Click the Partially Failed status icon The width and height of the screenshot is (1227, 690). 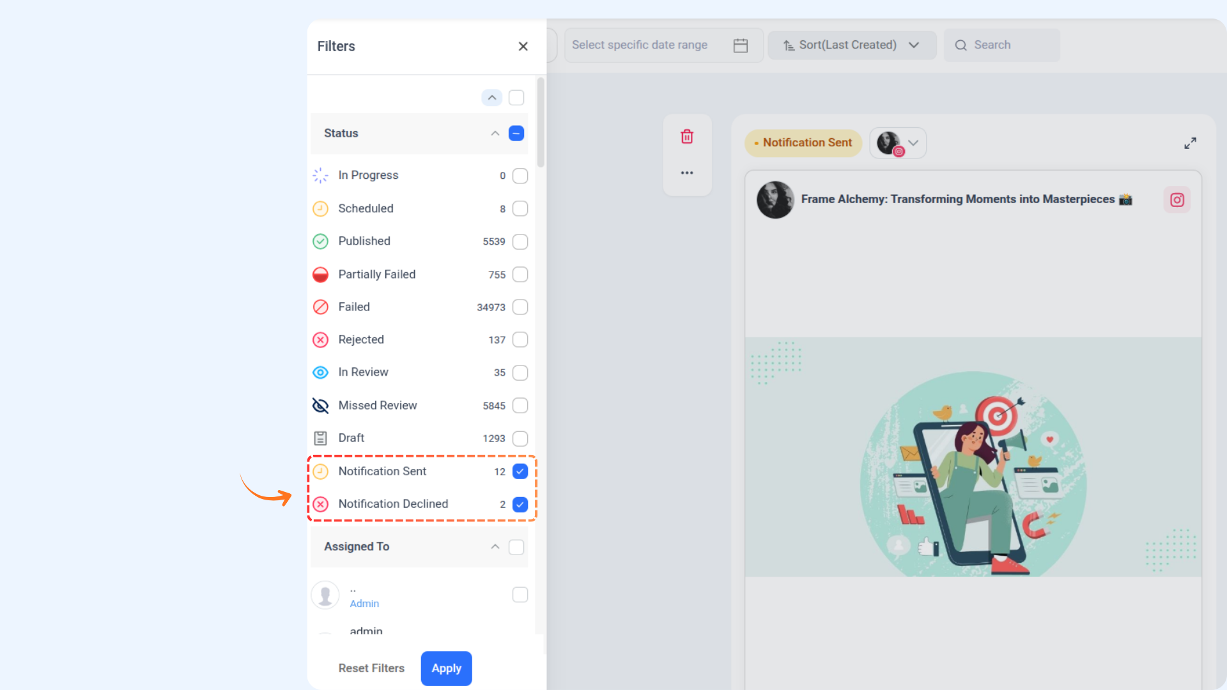(x=320, y=275)
